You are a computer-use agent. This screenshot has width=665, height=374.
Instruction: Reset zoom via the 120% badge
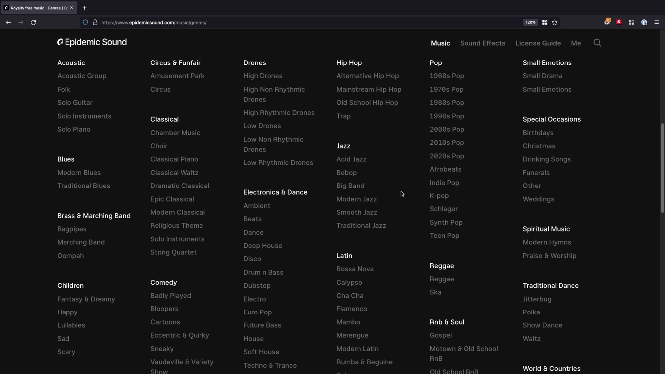[530, 22]
